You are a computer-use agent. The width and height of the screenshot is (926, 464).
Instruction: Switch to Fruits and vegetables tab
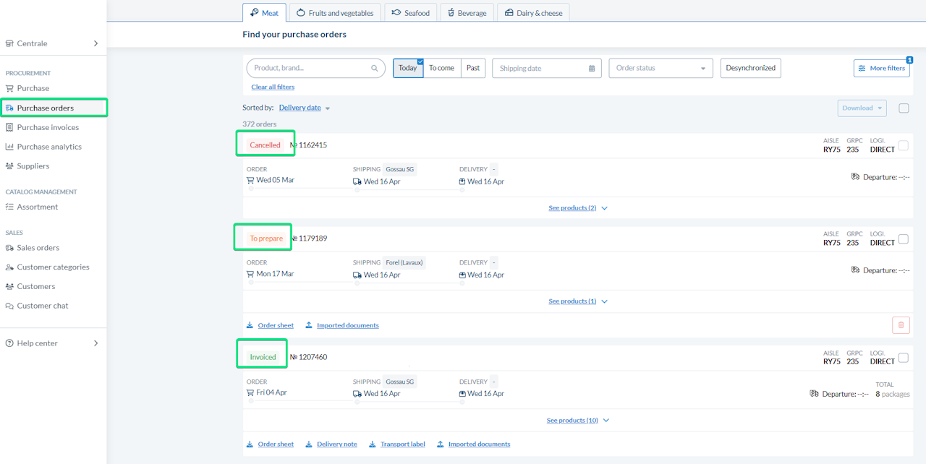335,12
